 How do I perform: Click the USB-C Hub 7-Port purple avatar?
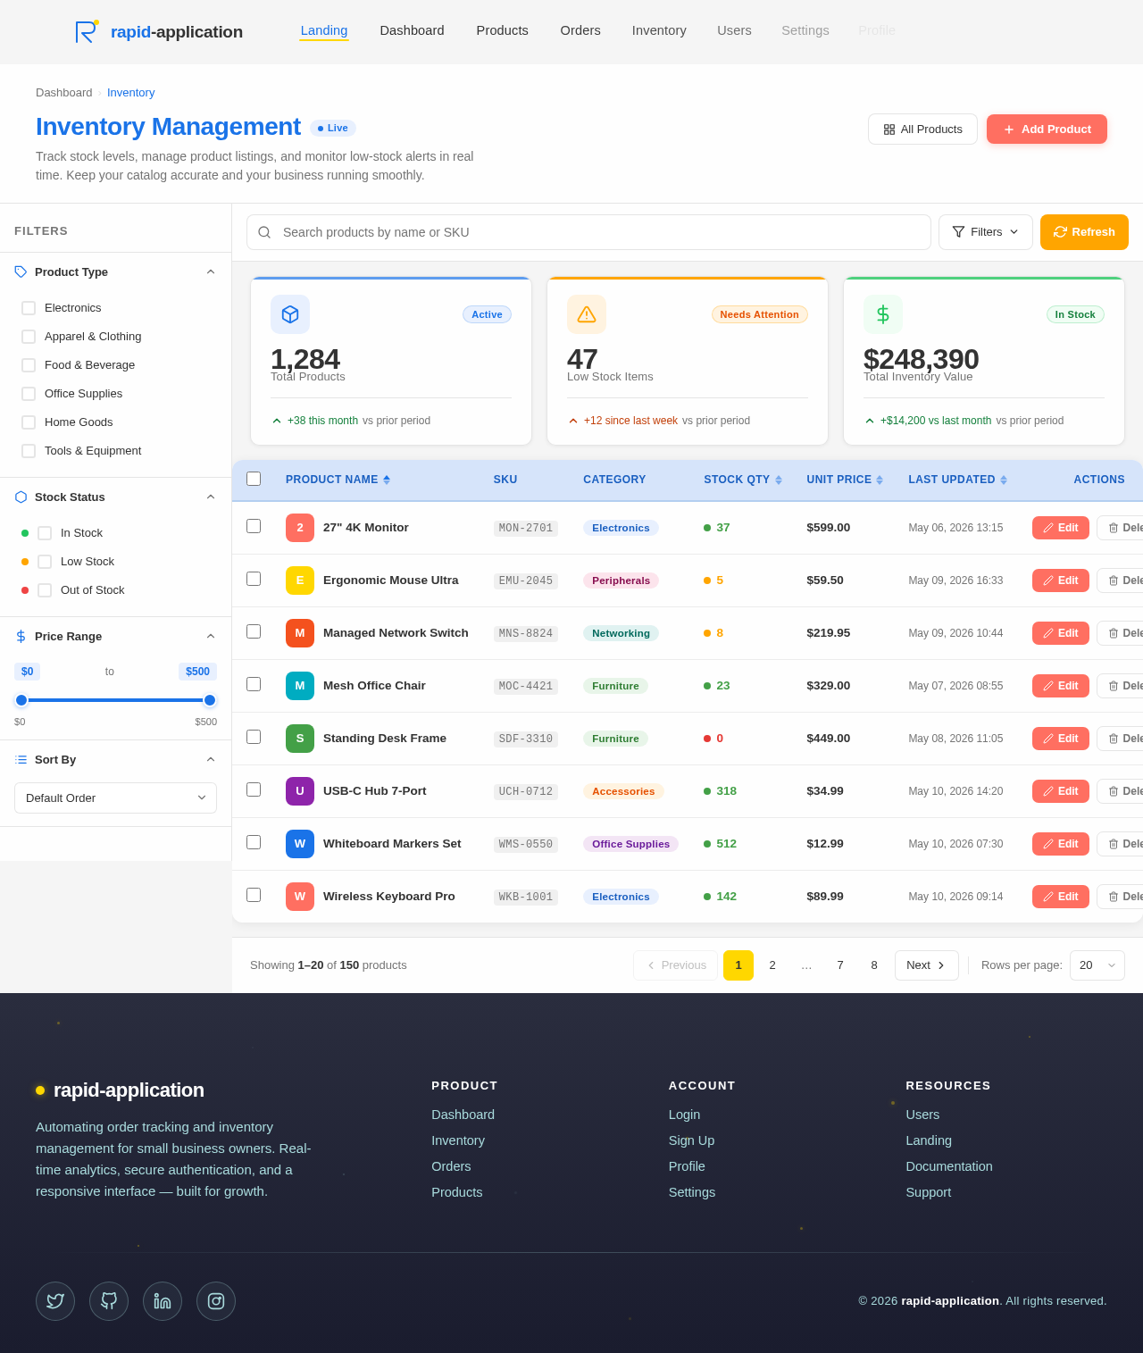pos(300,791)
